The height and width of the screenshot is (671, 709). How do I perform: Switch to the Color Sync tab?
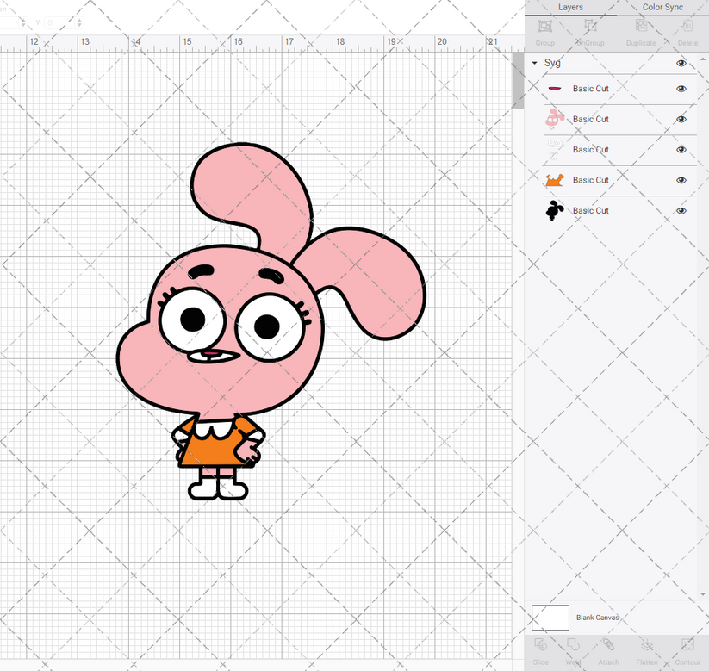tap(662, 7)
